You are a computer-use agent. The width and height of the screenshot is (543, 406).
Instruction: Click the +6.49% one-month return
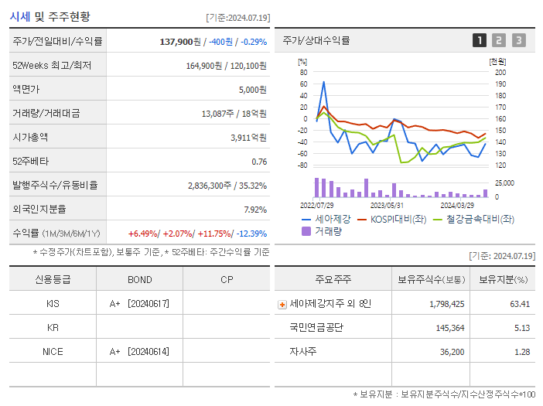point(142,234)
